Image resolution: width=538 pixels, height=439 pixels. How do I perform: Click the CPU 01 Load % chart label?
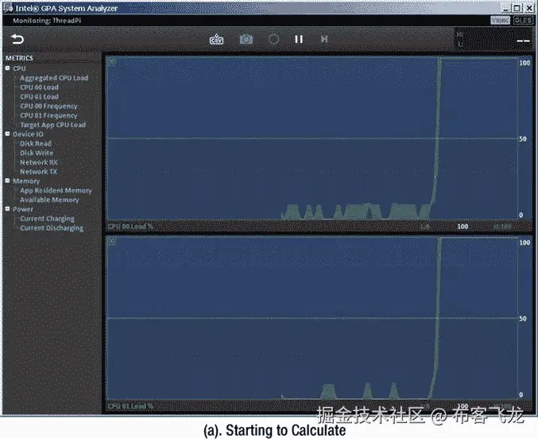(x=130, y=406)
